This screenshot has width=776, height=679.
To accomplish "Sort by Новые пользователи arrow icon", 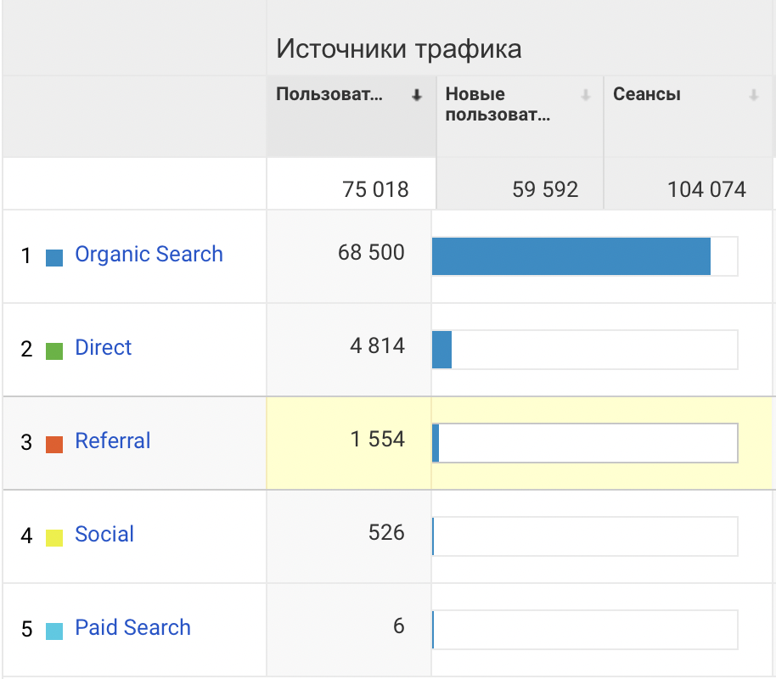I will tap(586, 95).
